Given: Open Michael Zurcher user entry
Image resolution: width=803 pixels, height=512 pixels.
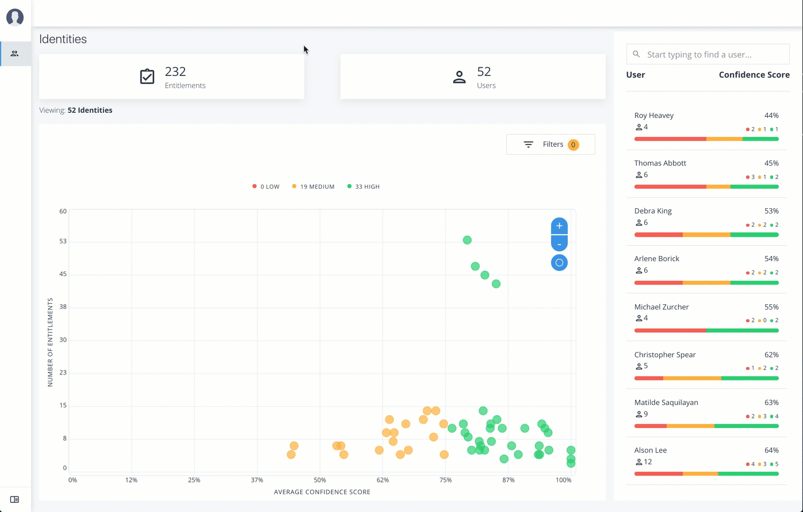Looking at the screenshot, I should coord(661,307).
